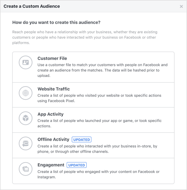
Task: Select the Offline Activity heading
Action: click(x=53, y=140)
